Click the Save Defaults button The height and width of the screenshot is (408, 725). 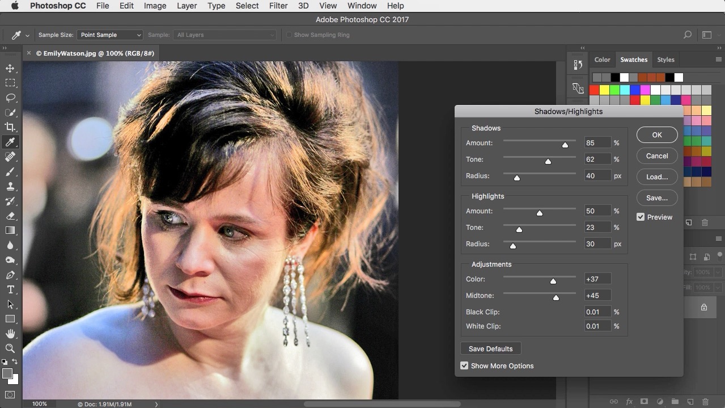coord(490,348)
